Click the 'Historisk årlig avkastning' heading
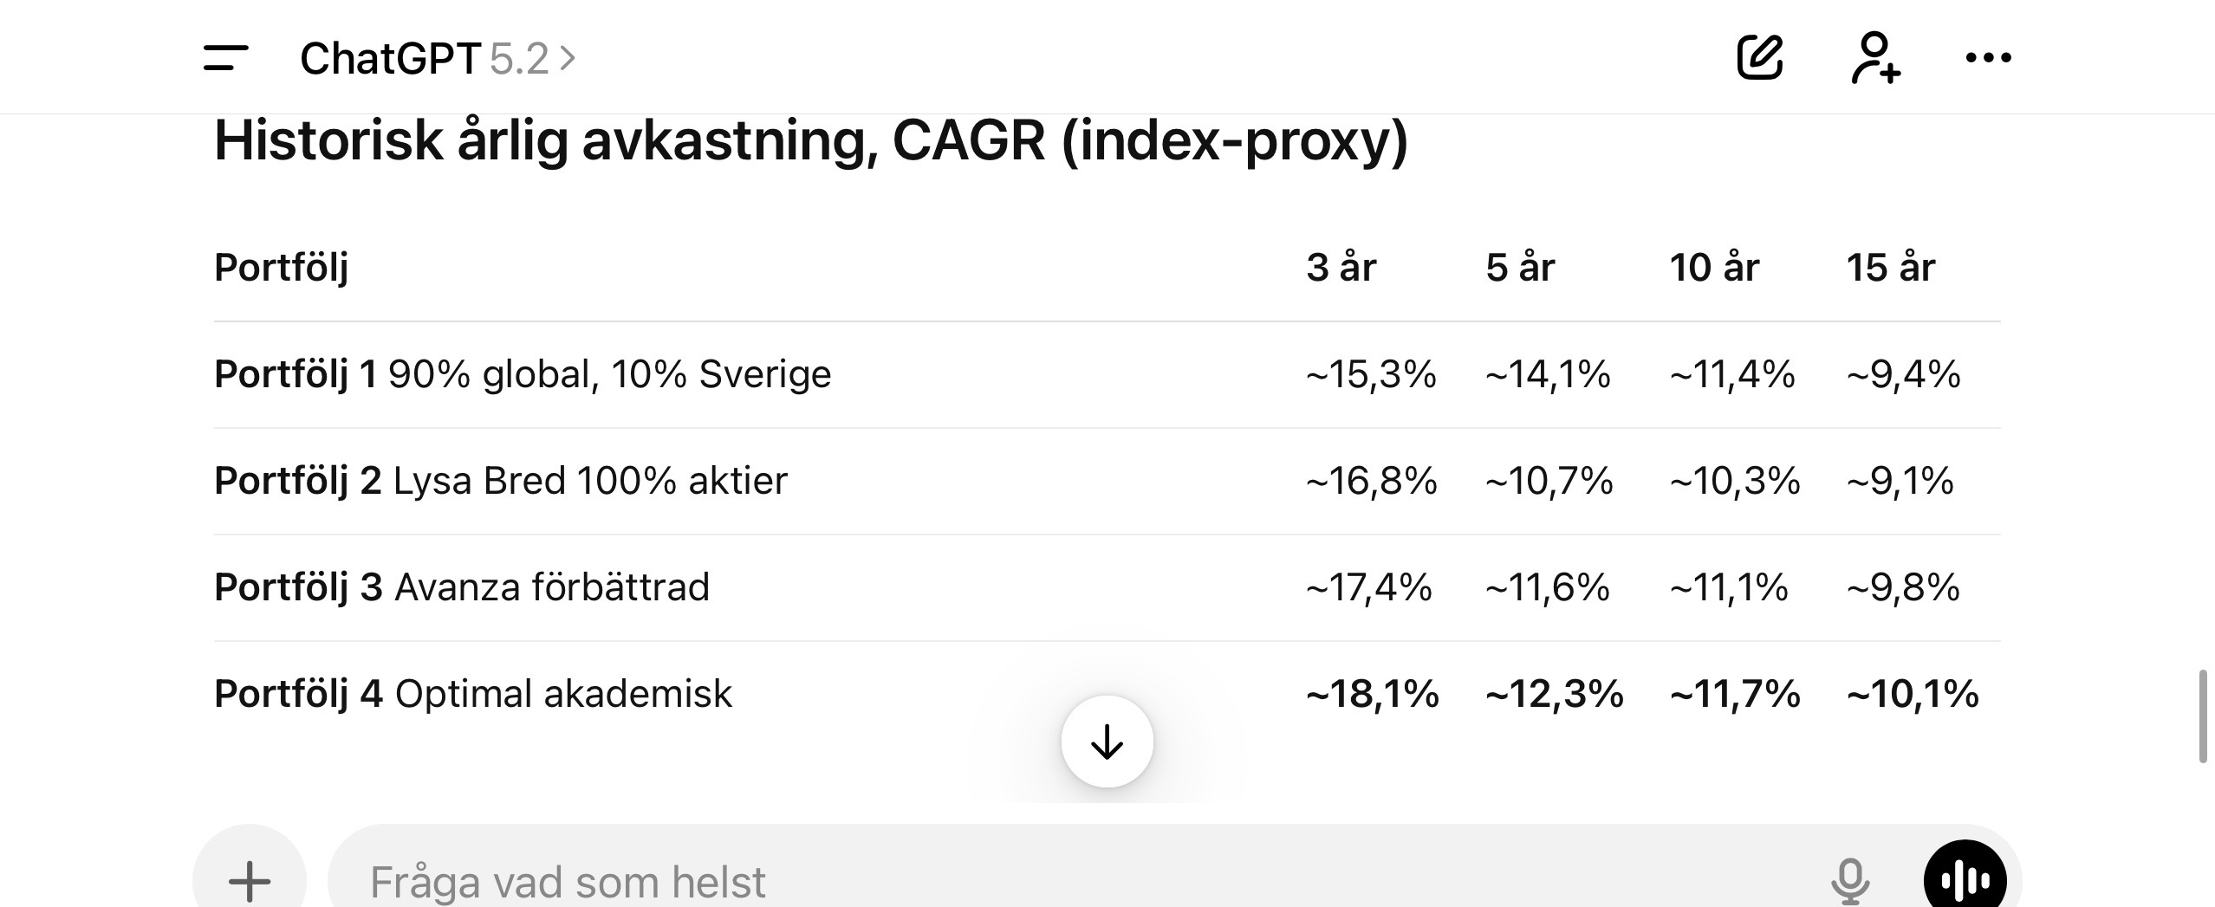 tap(810, 141)
